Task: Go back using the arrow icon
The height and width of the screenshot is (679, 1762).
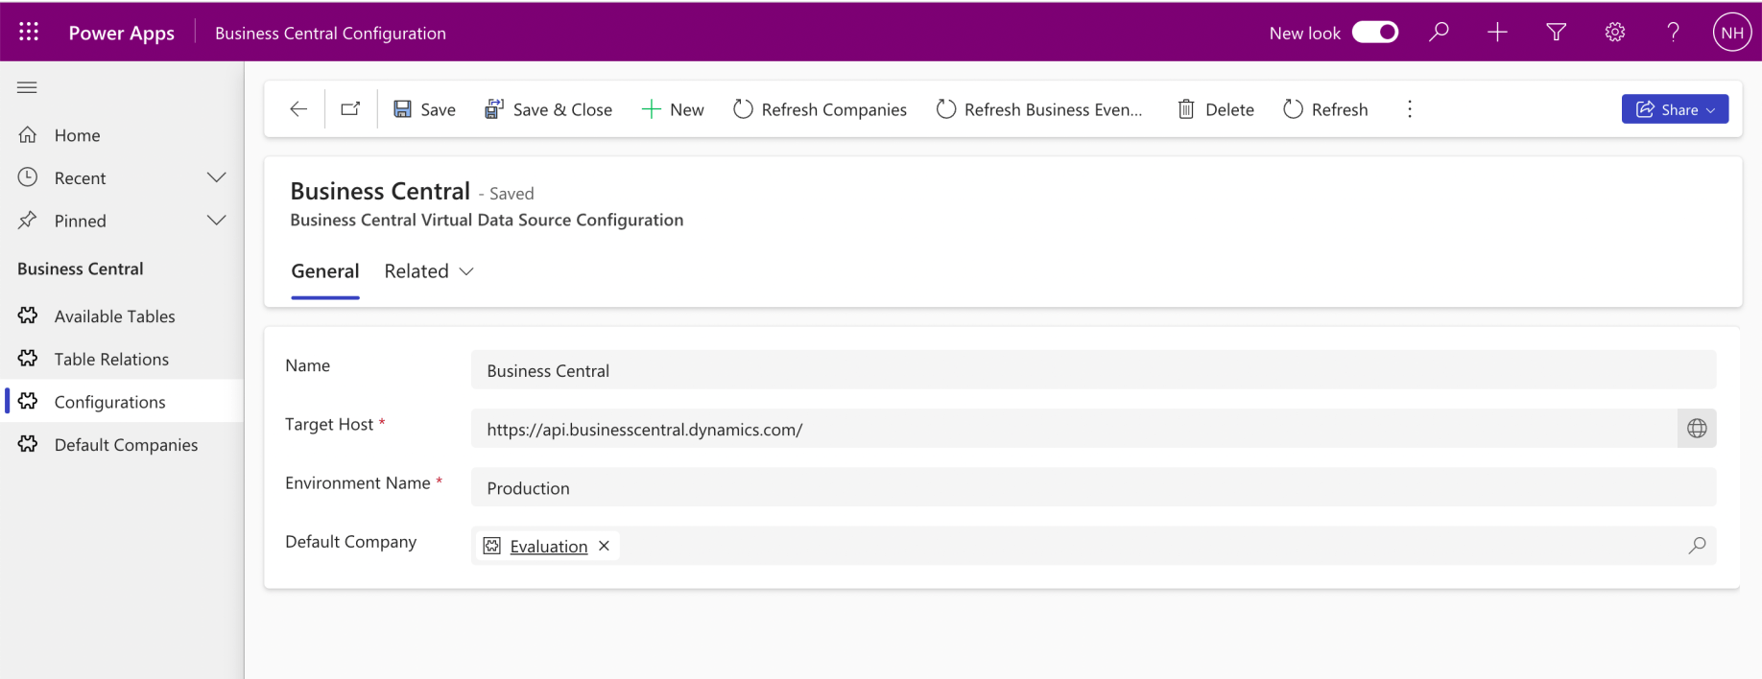Action: [x=298, y=109]
